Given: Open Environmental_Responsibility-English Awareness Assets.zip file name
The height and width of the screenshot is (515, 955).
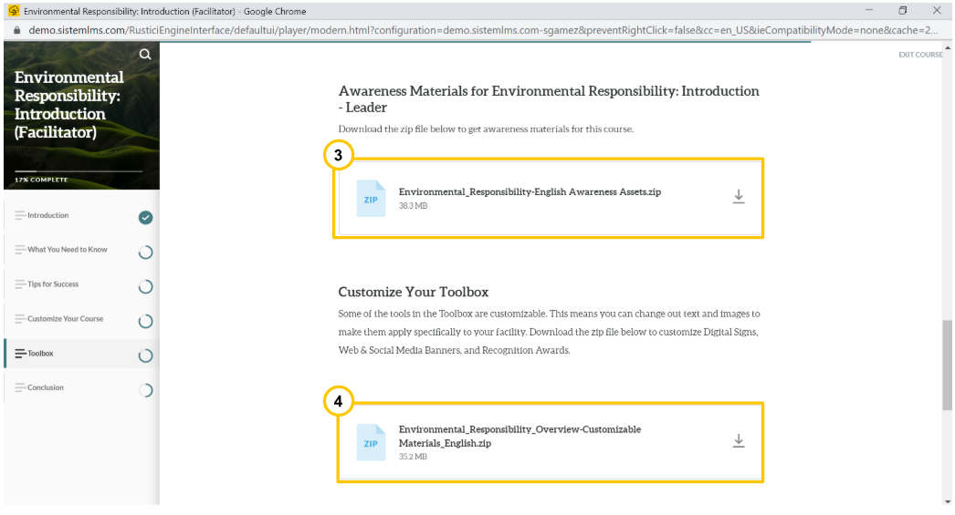Looking at the screenshot, I should point(530,192).
